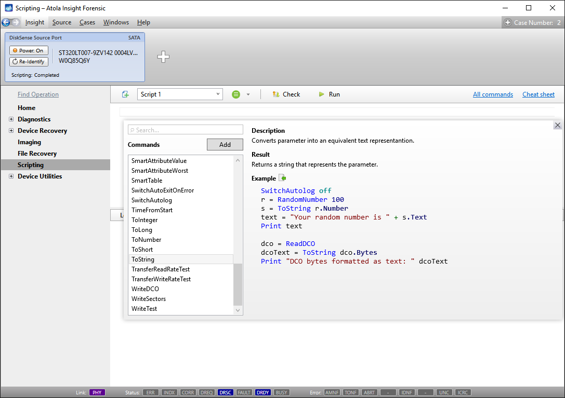Select ToInteger command
This screenshot has width=565, height=398.
[181, 220]
